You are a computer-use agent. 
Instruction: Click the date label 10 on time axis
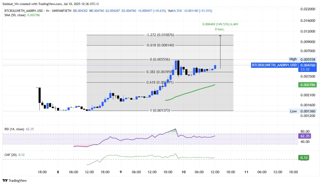click(x=183, y=172)
